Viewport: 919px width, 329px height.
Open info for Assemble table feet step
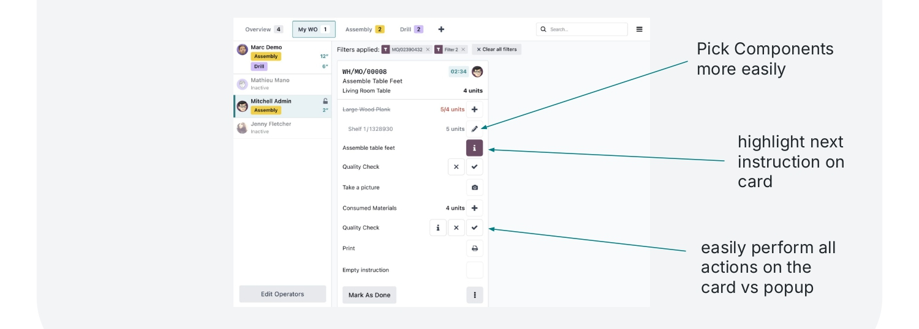pos(474,148)
